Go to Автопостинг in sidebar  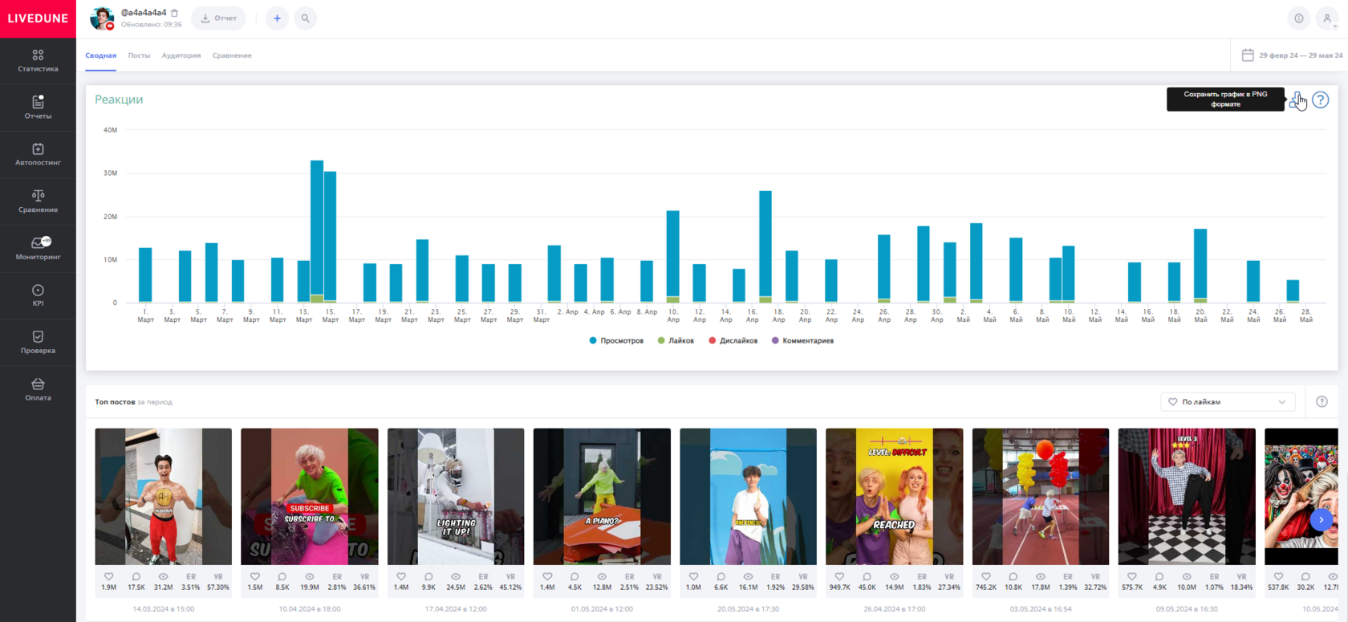coord(38,154)
